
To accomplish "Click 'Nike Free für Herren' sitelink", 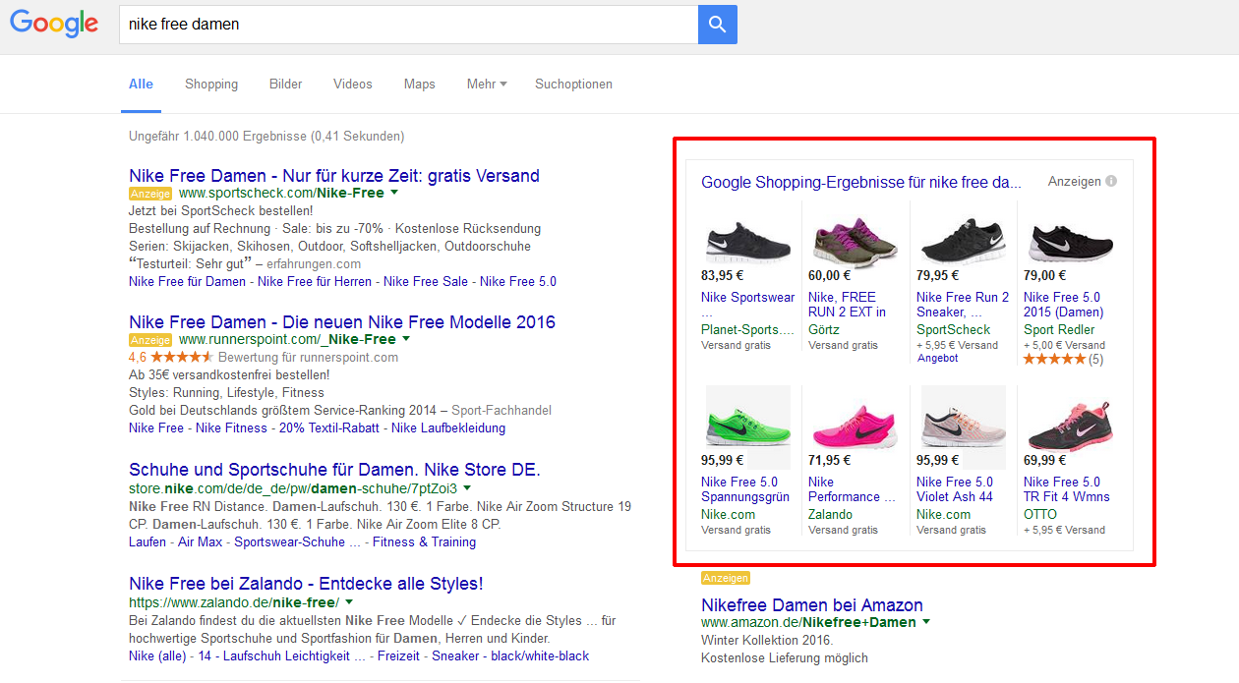I will coord(315,282).
